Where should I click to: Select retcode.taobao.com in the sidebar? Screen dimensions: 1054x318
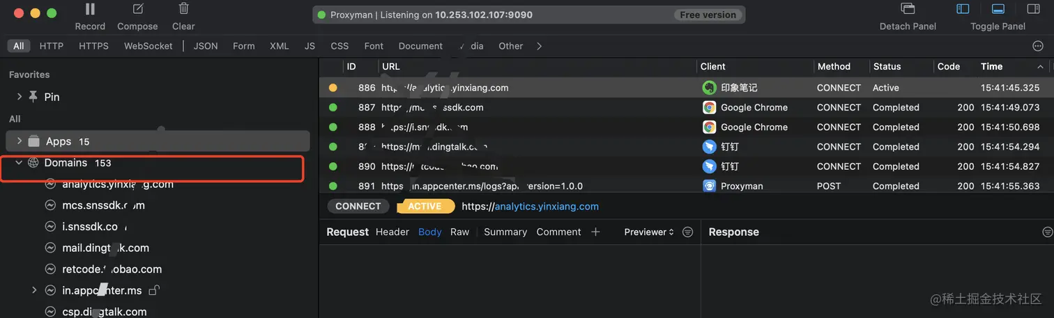tap(112, 269)
